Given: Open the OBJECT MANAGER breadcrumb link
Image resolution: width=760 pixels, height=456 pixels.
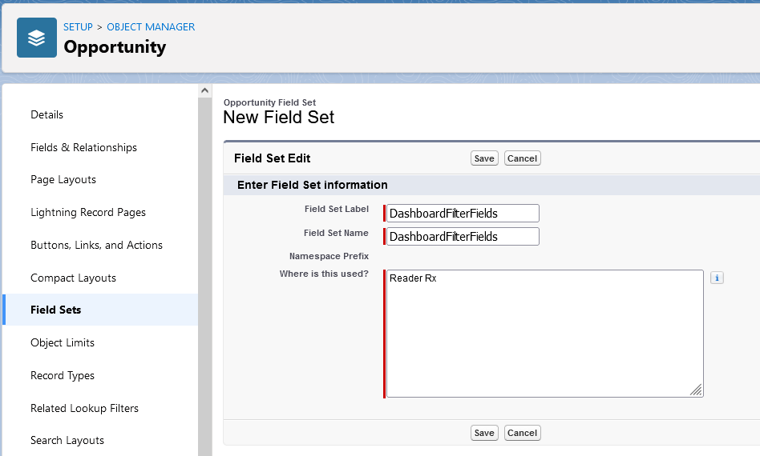Looking at the screenshot, I should [151, 26].
